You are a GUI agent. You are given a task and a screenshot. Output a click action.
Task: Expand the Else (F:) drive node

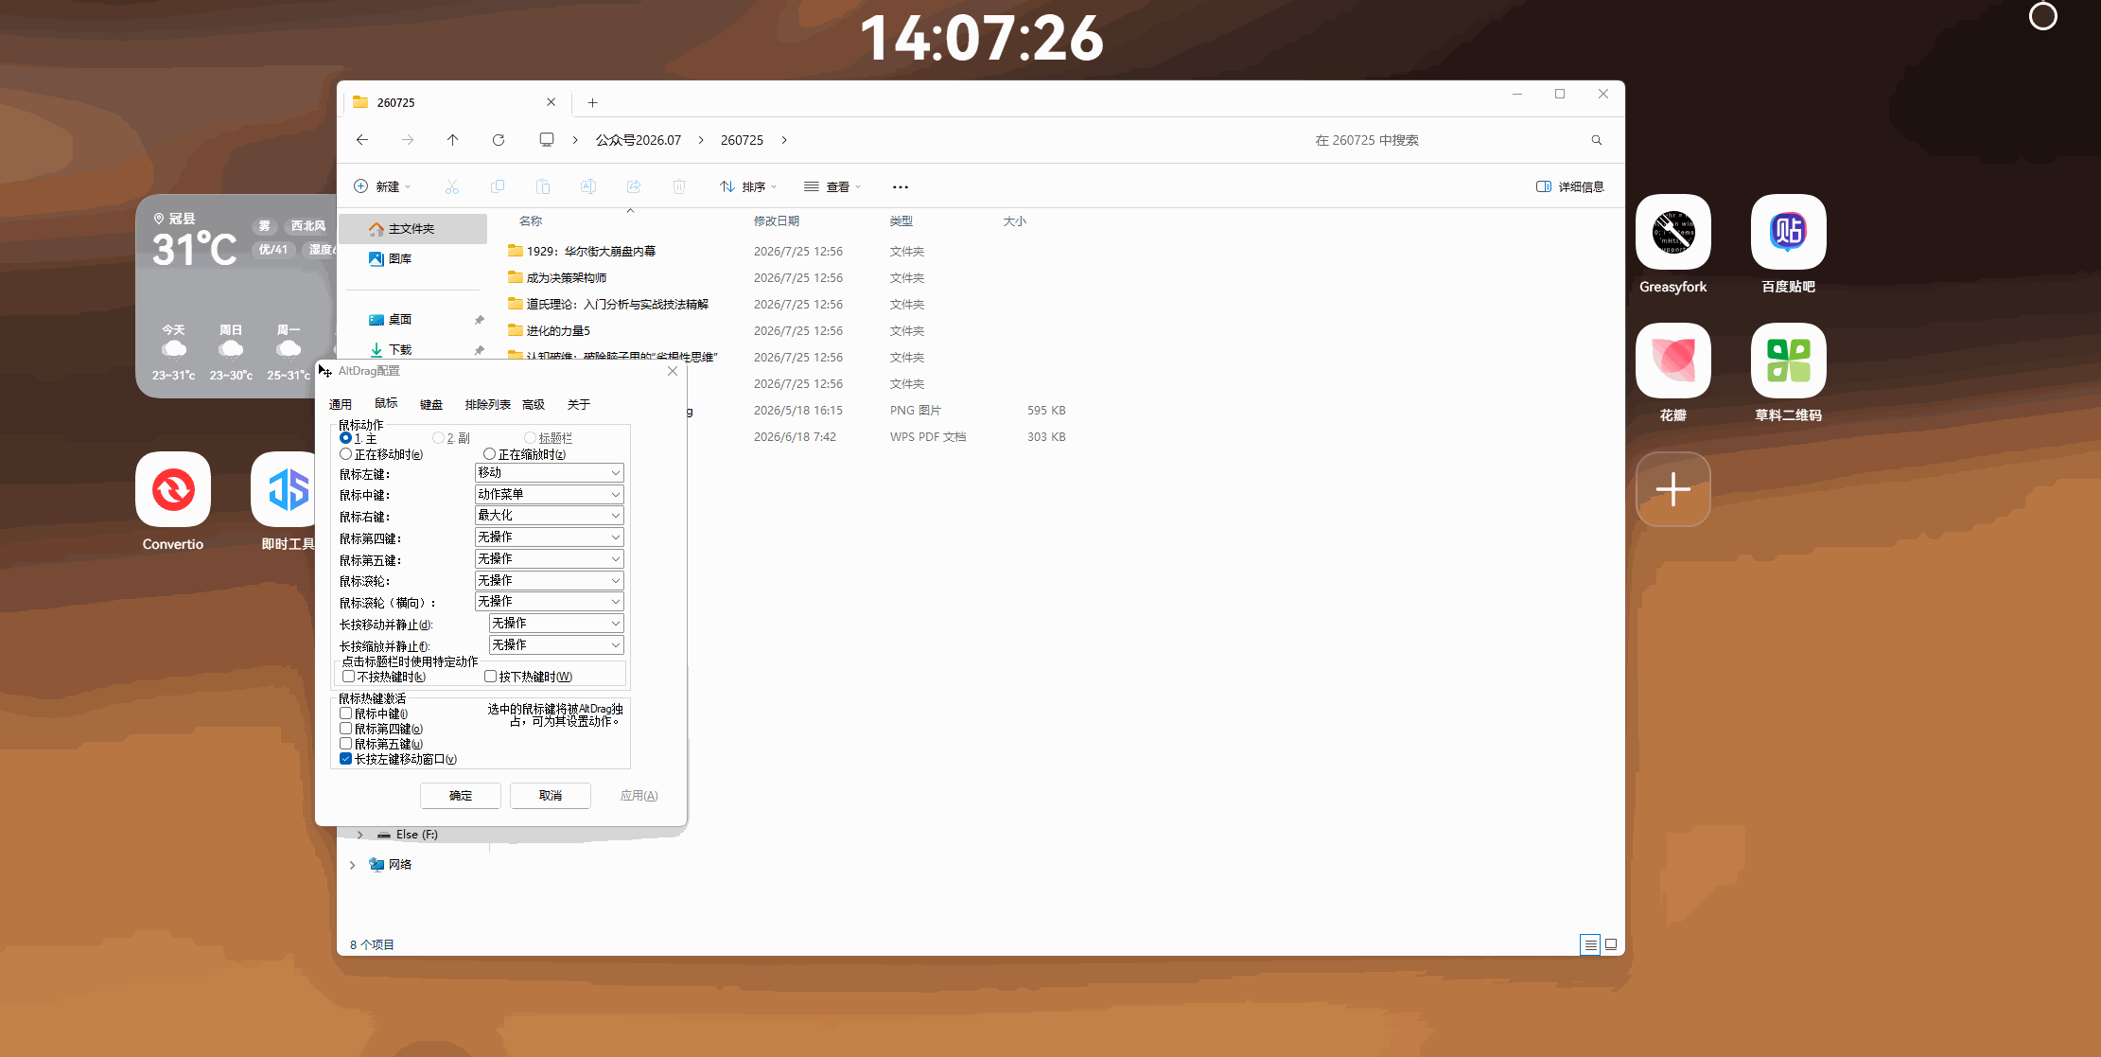click(360, 835)
